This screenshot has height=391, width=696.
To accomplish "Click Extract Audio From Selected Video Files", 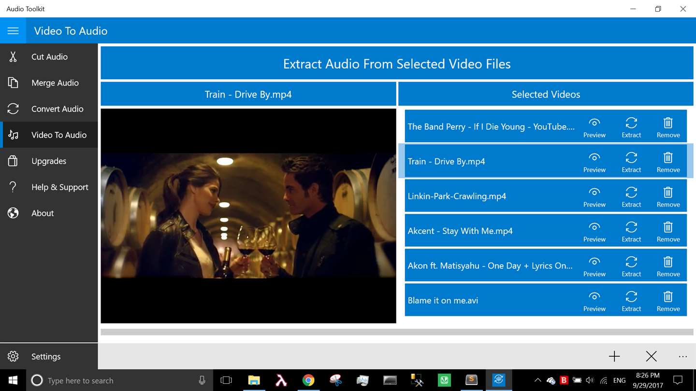I will (397, 64).
